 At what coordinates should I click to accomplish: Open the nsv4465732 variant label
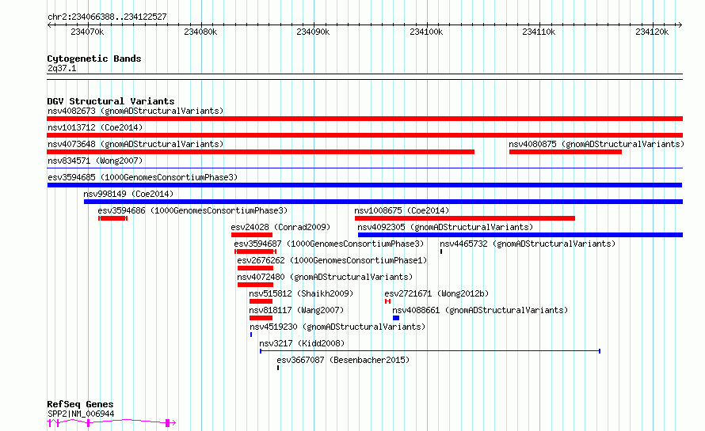coord(528,244)
